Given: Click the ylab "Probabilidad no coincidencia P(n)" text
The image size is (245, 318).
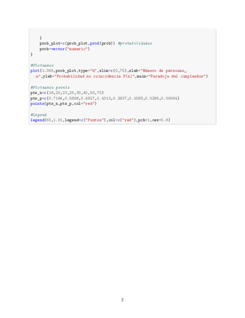Looking at the screenshot, I should pyautogui.click(x=95, y=76).
